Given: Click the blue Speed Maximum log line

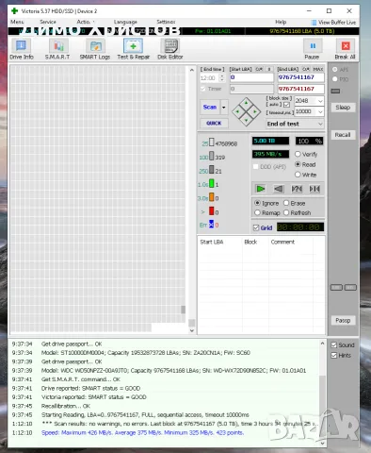Looking at the screenshot, I should click(x=142, y=433).
